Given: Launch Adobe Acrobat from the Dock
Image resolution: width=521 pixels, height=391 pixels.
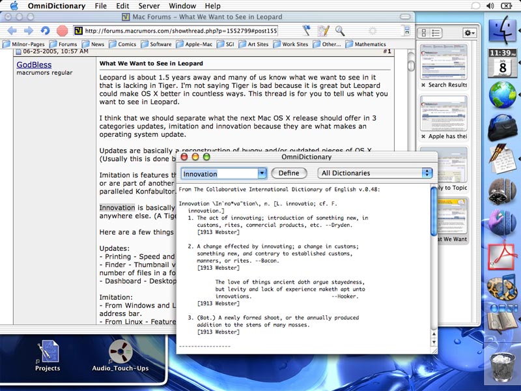Looking at the screenshot, I should pyautogui.click(x=502, y=255).
